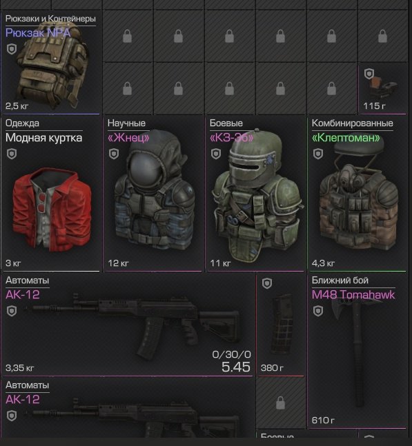The image size is (412, 446).
Task: Click the shield icon on first AK-12
Action: [12, 311]
